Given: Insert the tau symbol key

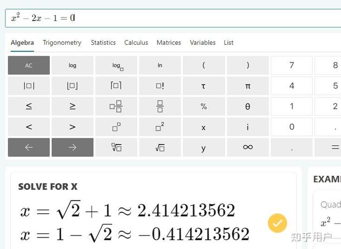Looking at the screenshot, I should [204, 86].
